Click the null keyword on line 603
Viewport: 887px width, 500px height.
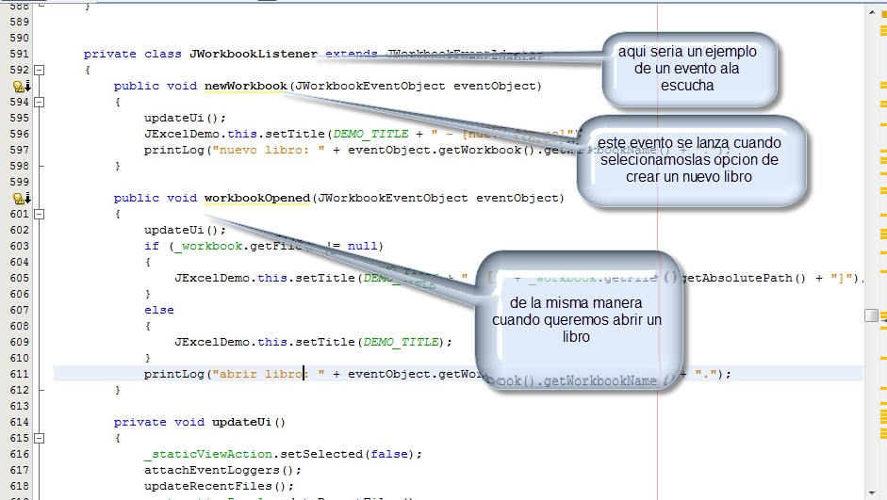pyautogui.click(x=363, y=246)
